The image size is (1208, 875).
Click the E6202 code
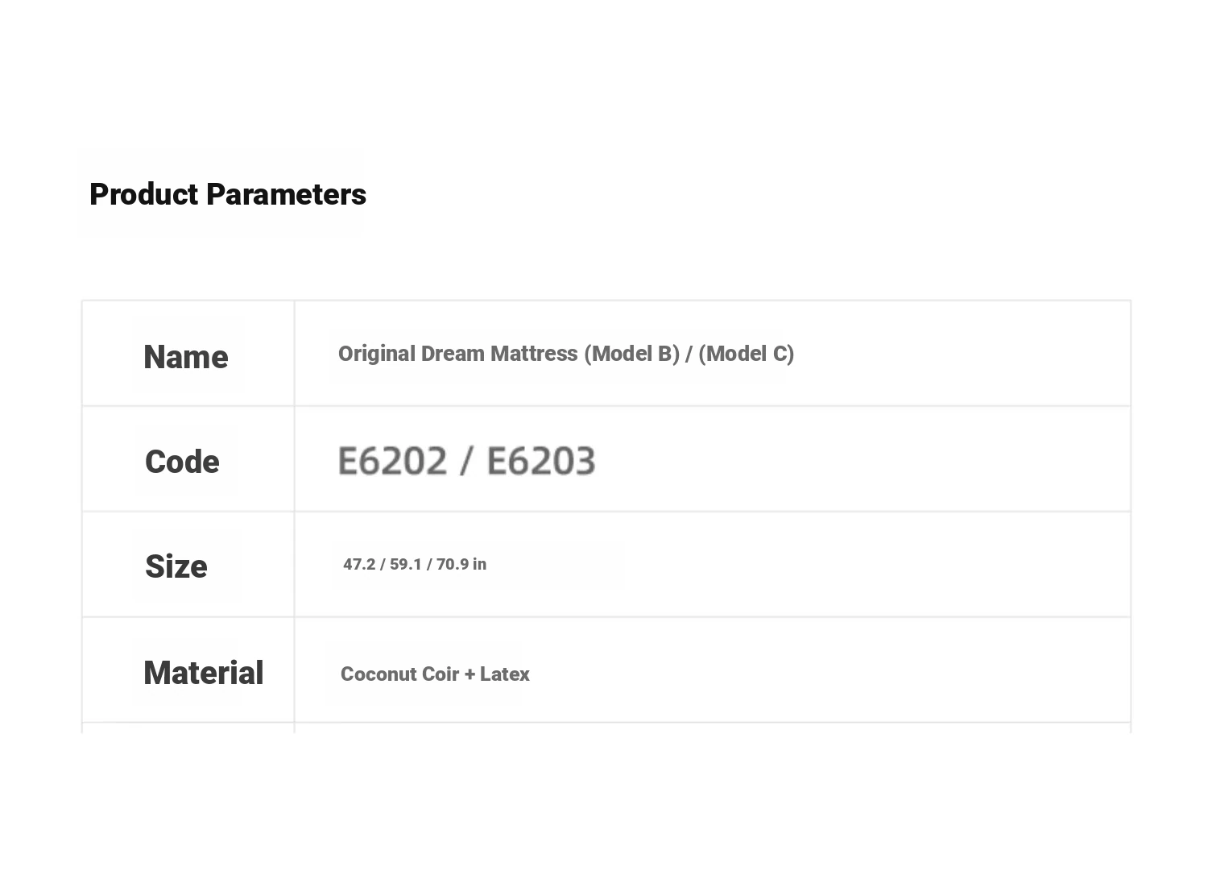[392, 462]
